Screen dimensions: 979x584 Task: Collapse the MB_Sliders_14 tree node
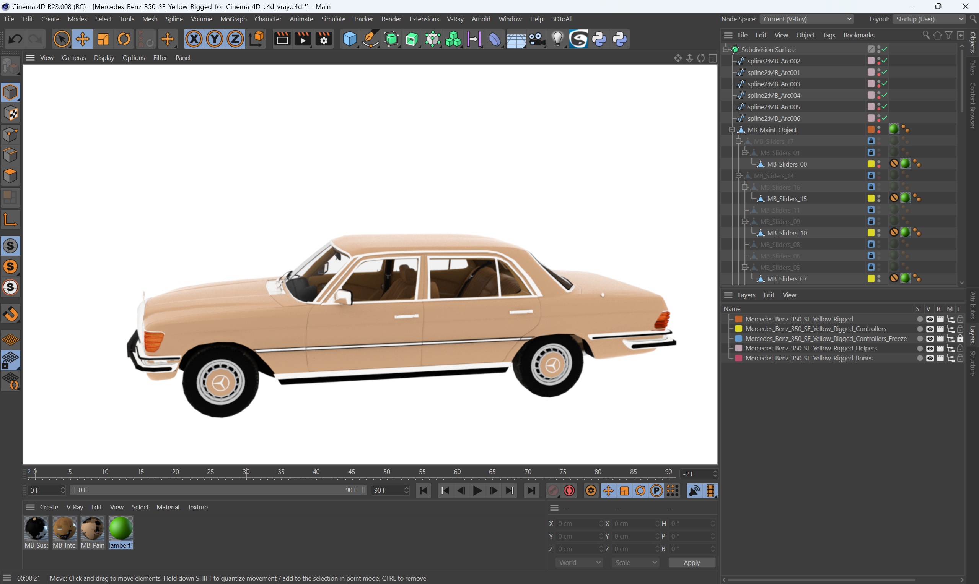click(x=738, y=175)
